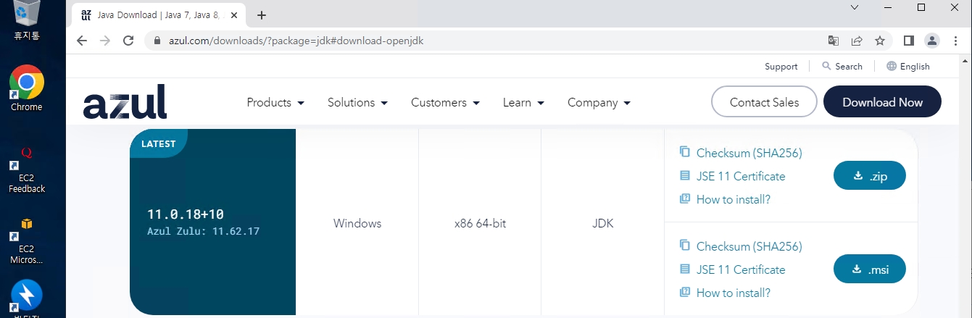
Task: Open Checksum (SHA256) link for .msi
Action: pyautogui.click(x=749, y=246)
